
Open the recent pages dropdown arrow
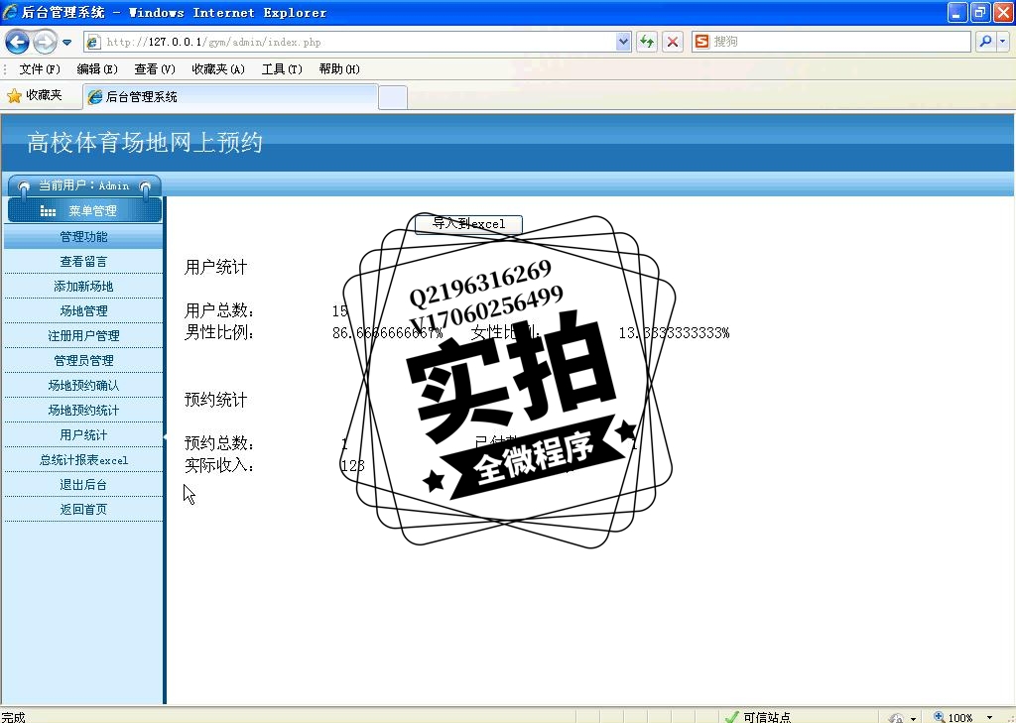pyautogui.click(x=66, y=43)
